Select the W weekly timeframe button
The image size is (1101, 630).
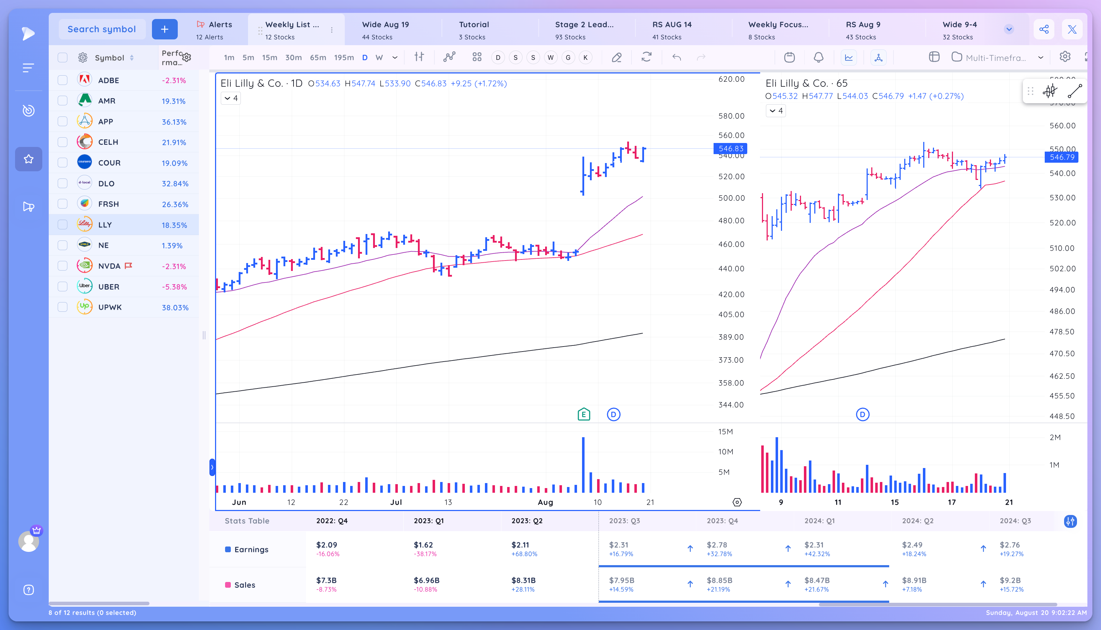click(x=379, y=58)
